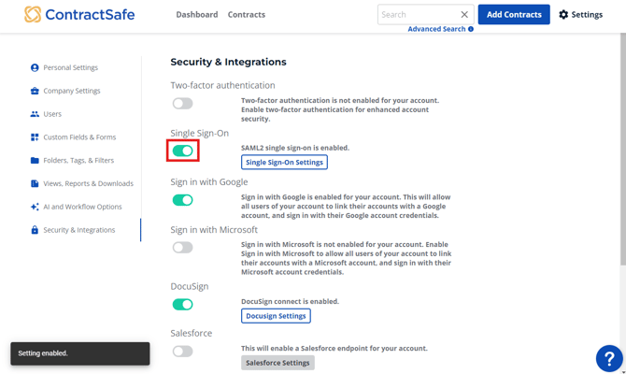Click into the Search input field
Image resolution: width=626 pixels, height=374 pixels.
point(416,15)
